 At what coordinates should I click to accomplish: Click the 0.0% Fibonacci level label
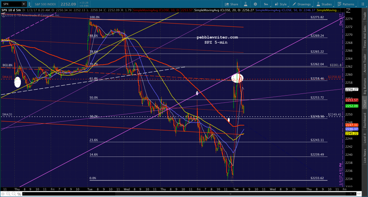click(93, 178)
